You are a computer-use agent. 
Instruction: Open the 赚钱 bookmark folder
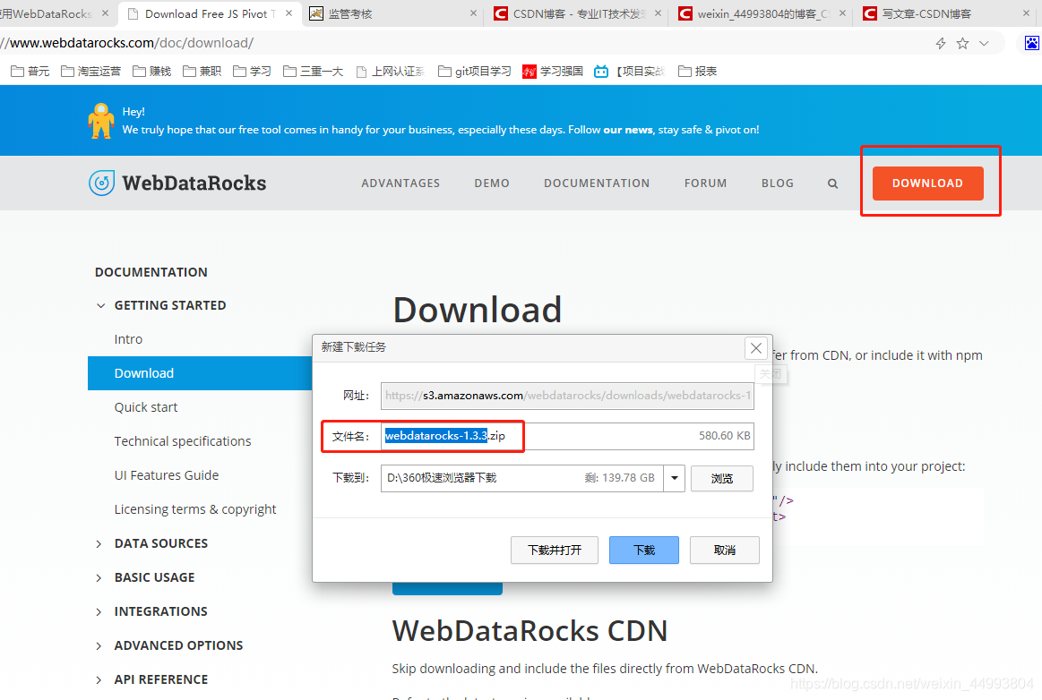(x=151, y=71)
